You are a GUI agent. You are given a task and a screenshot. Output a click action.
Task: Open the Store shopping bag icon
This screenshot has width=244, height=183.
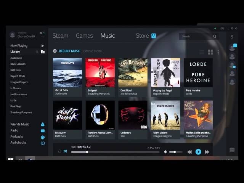154,36
